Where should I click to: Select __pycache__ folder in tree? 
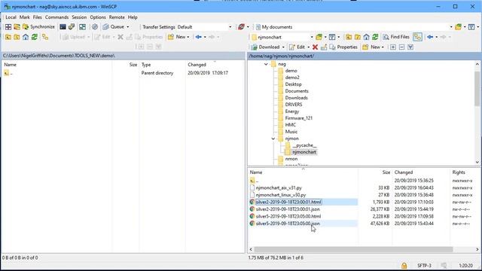(304, 145)
